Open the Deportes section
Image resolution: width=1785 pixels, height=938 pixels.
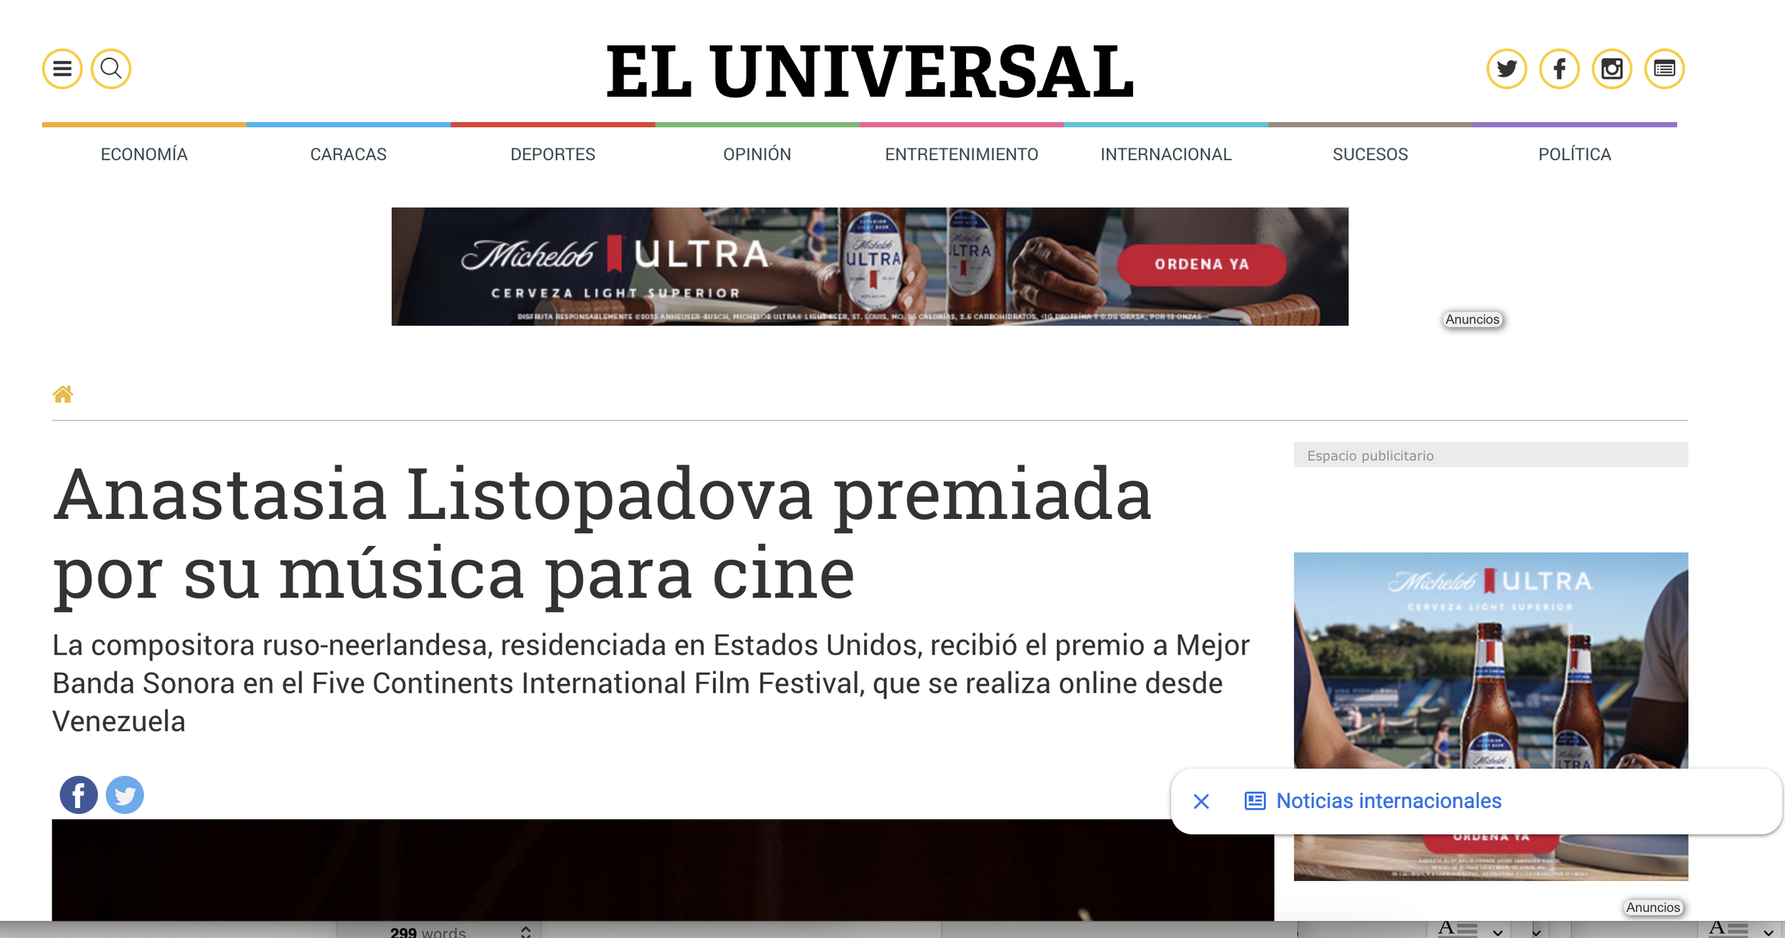(553, 154)
